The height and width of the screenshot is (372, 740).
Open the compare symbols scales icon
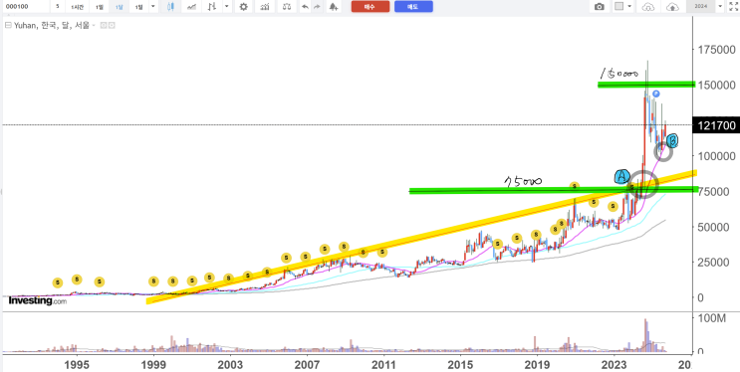tap(287, 7)
